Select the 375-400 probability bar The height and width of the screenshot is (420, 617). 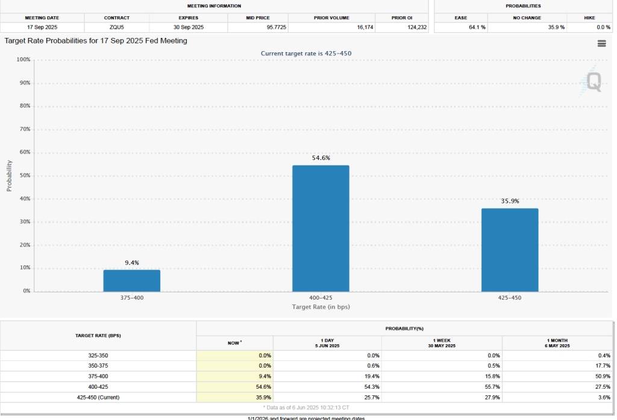tap(131, 280)
